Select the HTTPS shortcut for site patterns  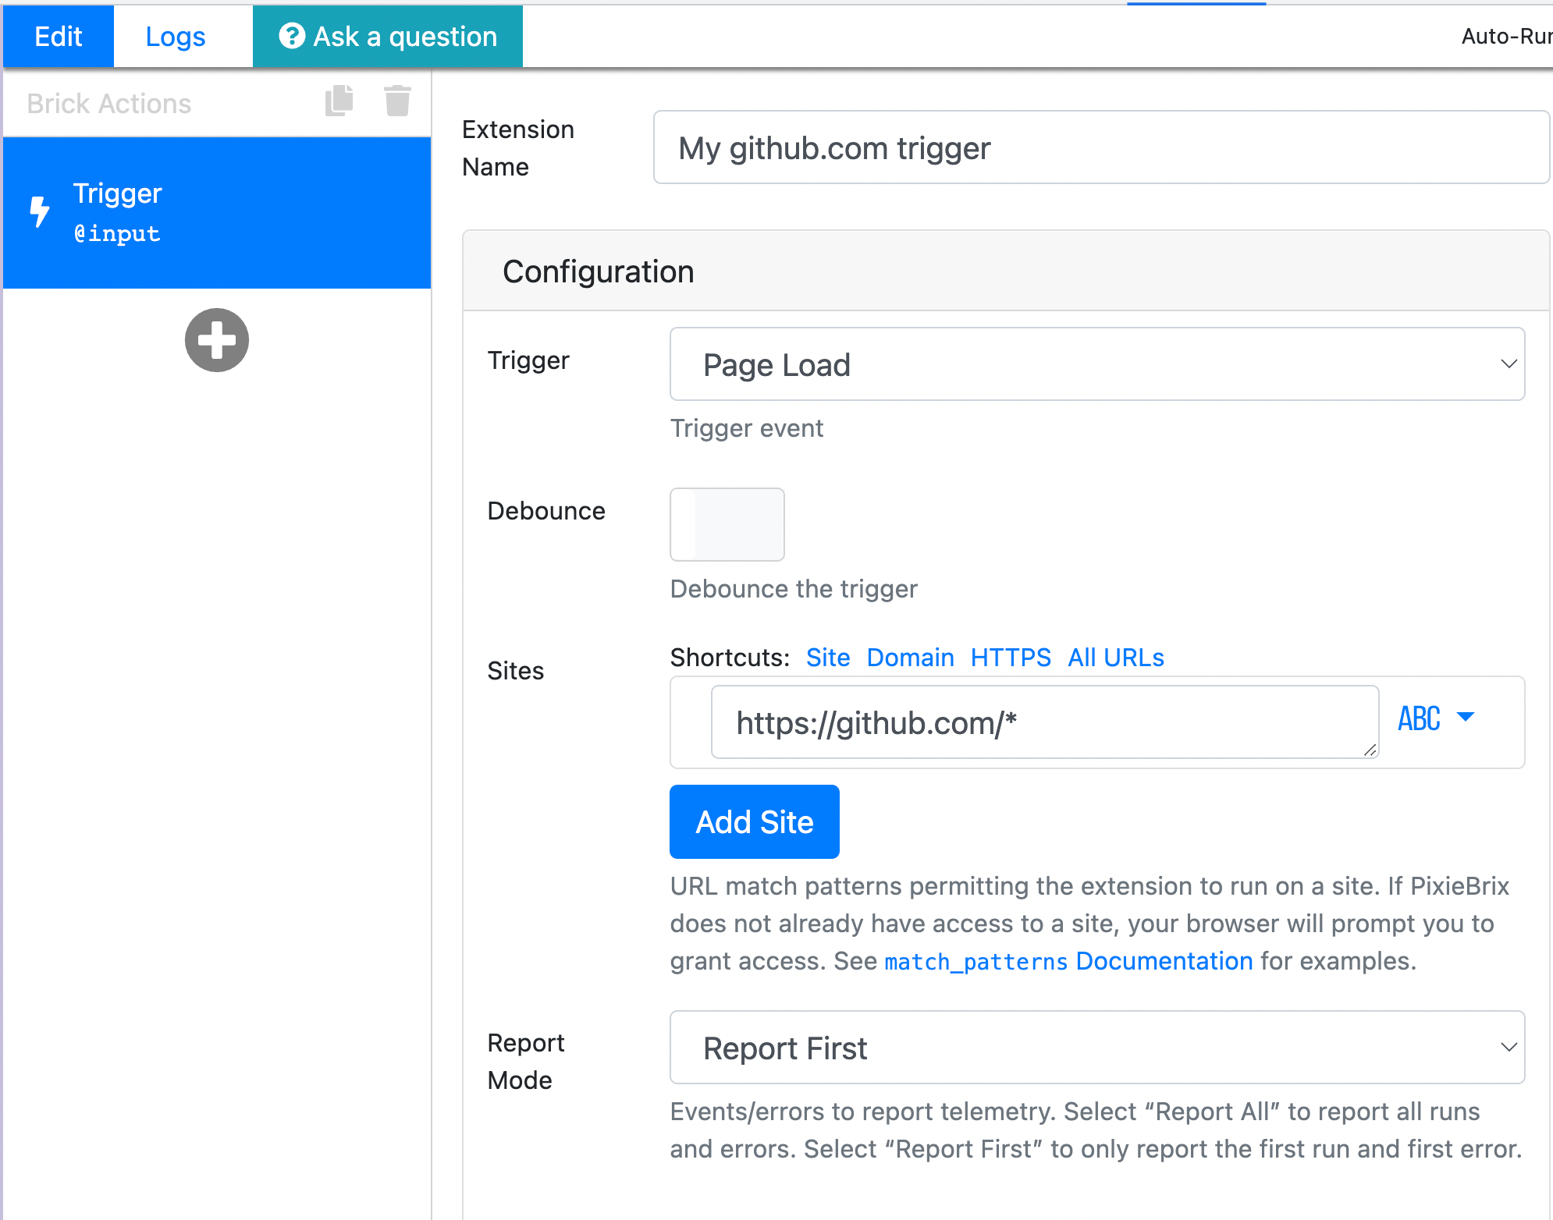(x=1011, y=657)
